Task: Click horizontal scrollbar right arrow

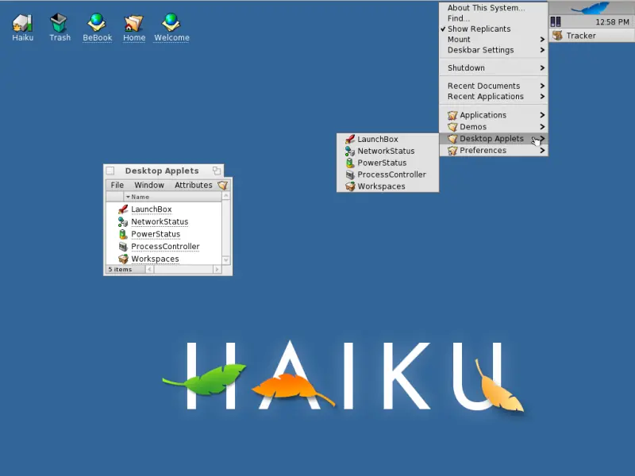Action: 217,269
